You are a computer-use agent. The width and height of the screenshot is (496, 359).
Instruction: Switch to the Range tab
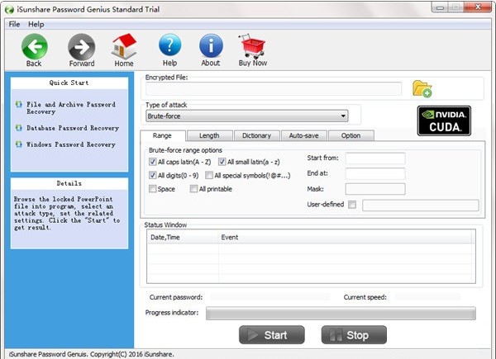pos(162,135)
